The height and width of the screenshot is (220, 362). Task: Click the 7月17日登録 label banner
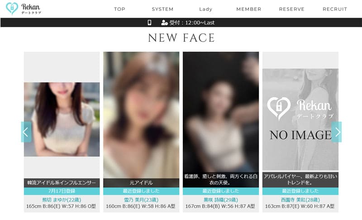tap(62, 191)
